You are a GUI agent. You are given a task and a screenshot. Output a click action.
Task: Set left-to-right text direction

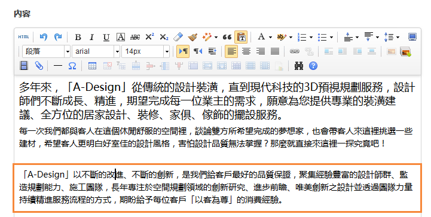pyautogui.click(x=183, y=51)
